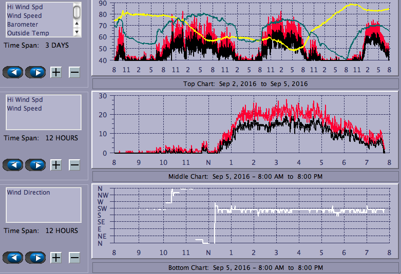The height and width of the screenshot is (274, 401).
Task: Choose Hi Wind Spd in the top chart list
Action: pos(25,7)
